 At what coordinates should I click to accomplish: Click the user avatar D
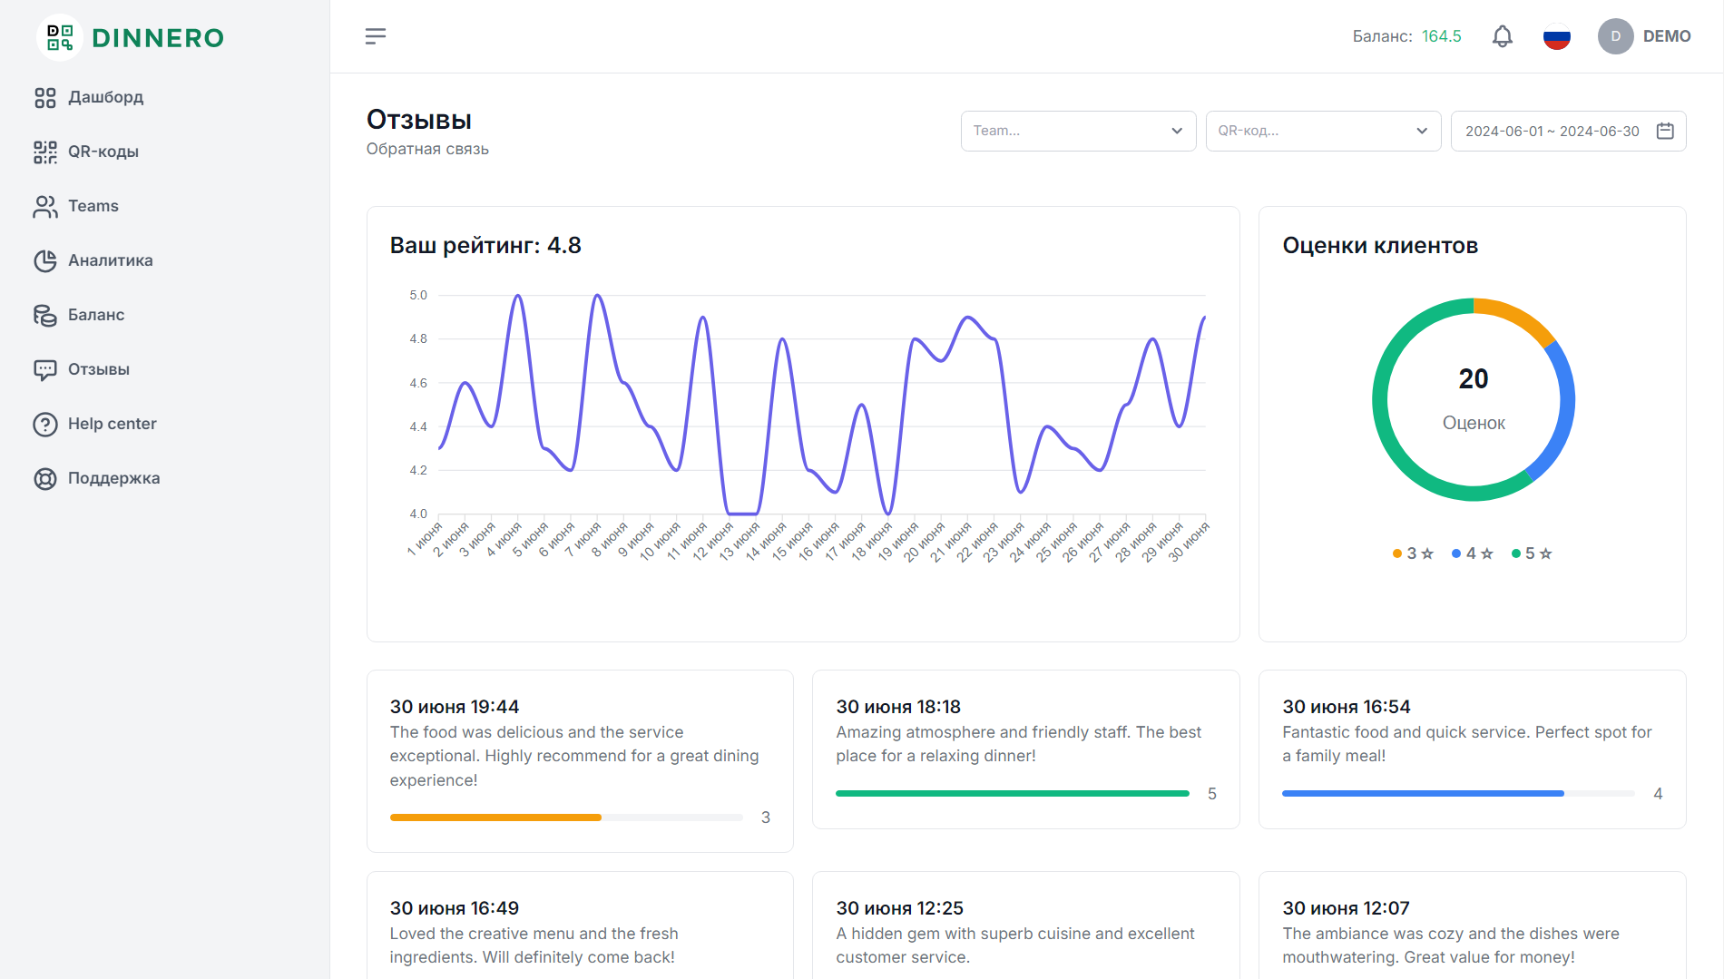click(1616, 36)
